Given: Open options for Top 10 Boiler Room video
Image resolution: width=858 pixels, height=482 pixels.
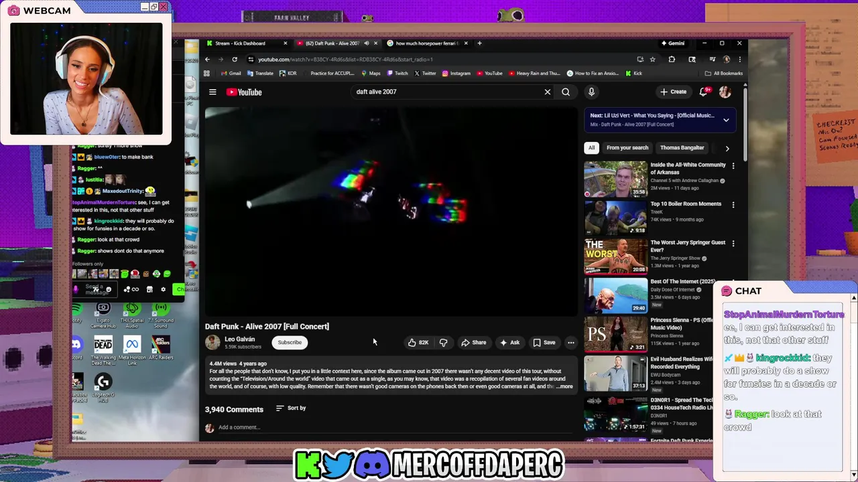Looking at the screenshot, I should point(733,205).
